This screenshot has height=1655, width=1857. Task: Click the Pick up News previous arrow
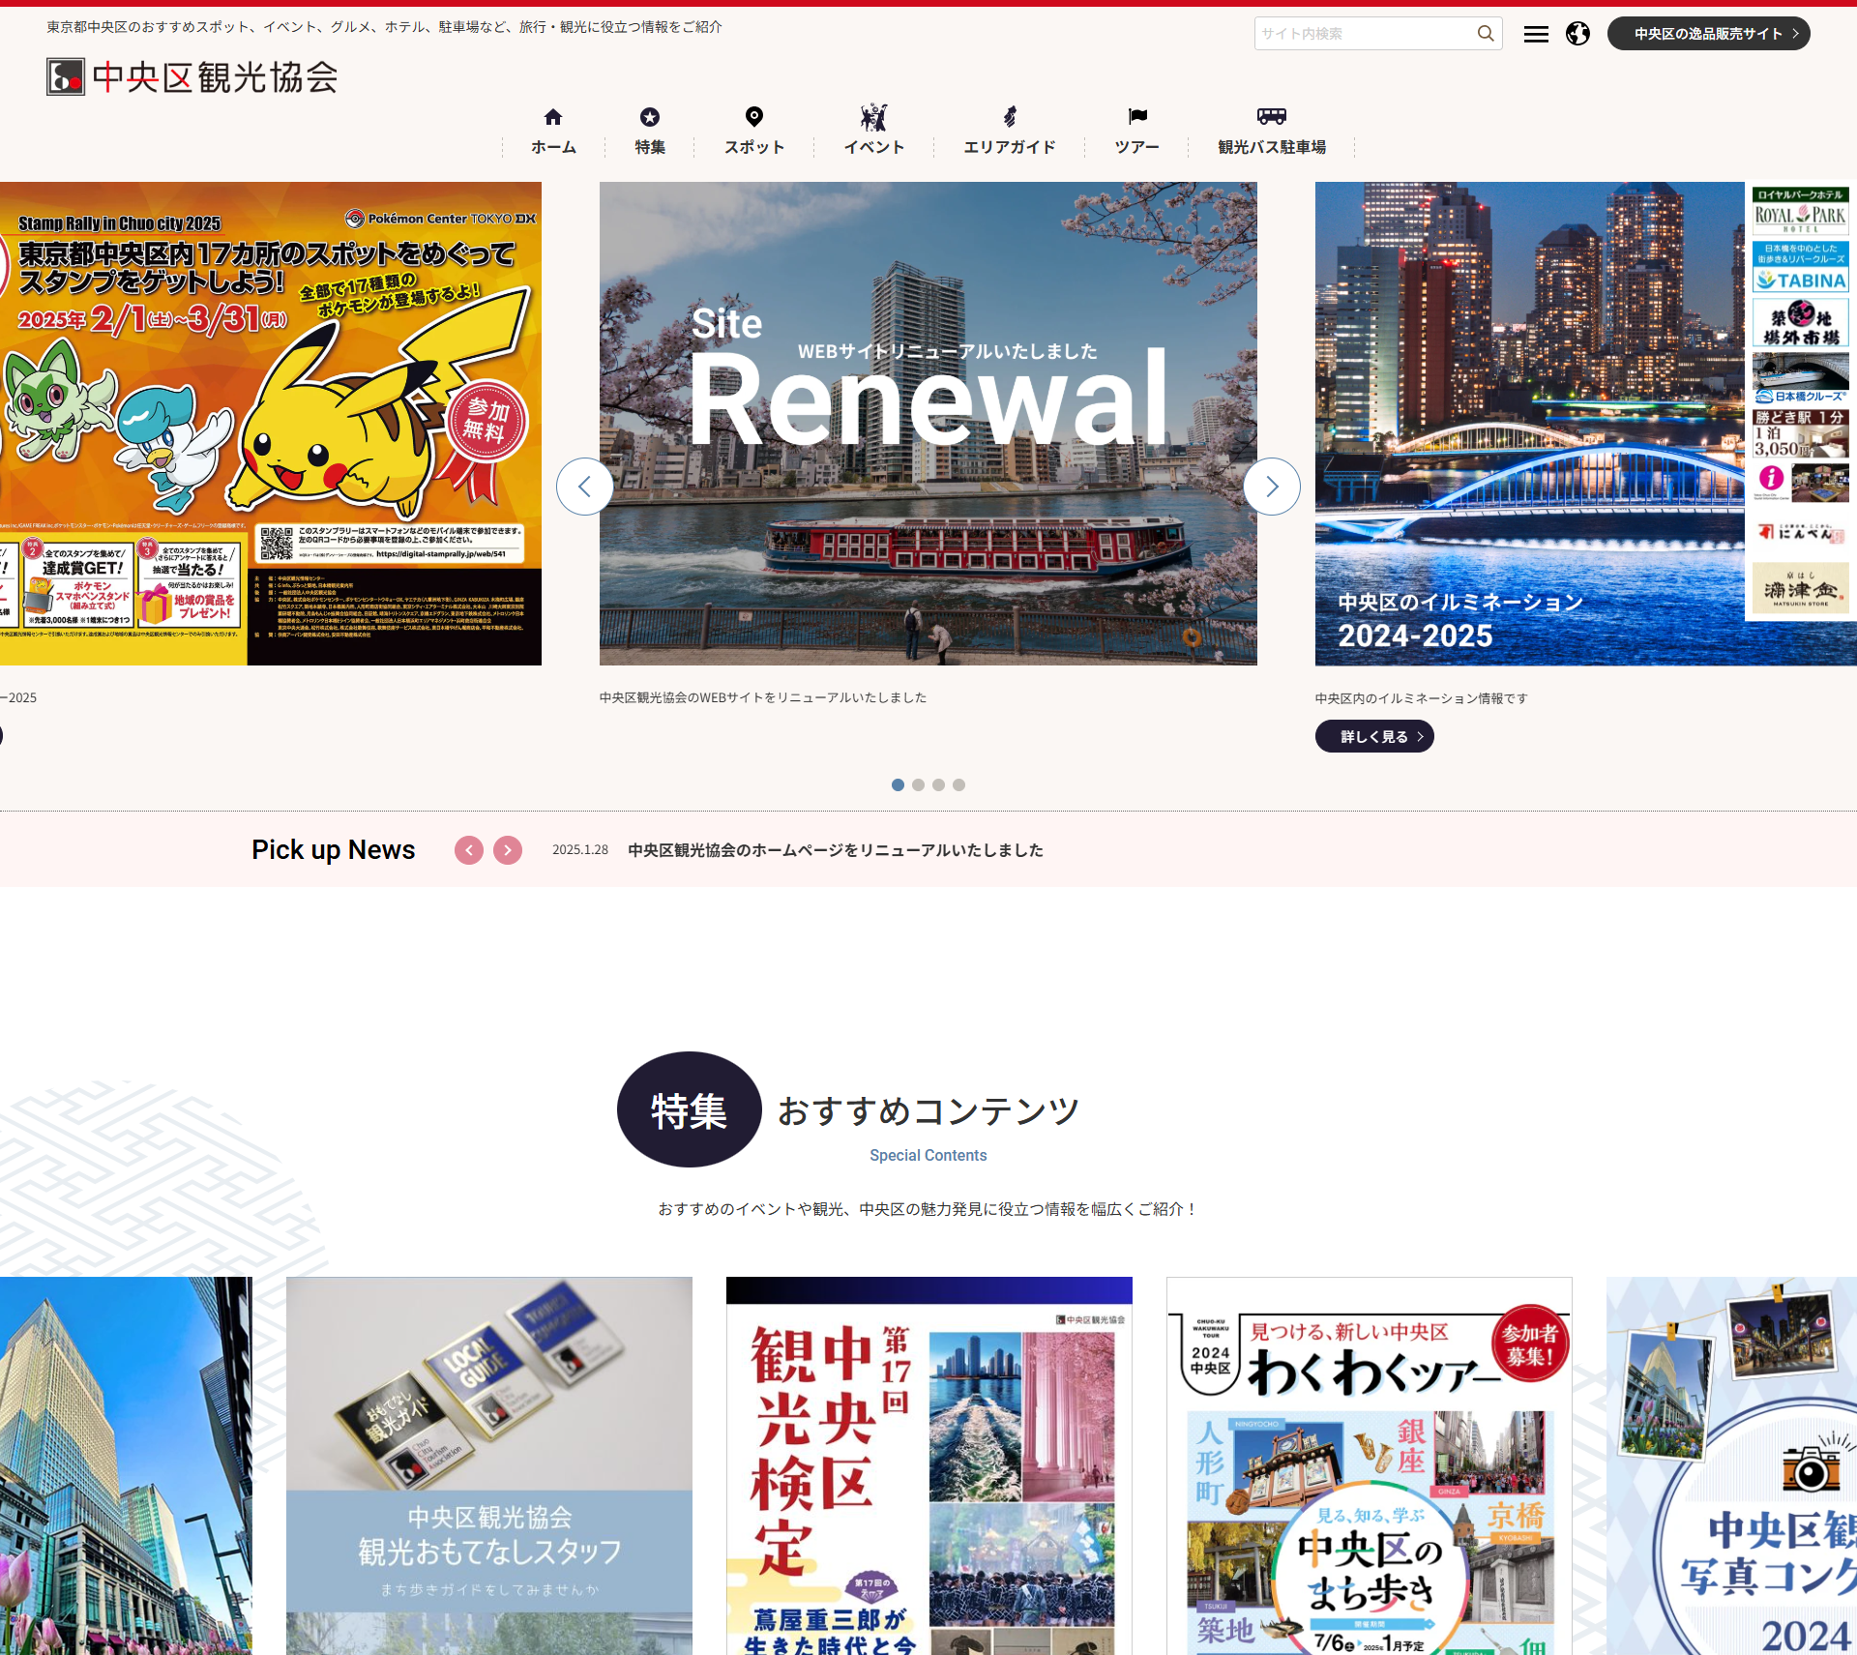pyautogui.click(x=468, y=848)
